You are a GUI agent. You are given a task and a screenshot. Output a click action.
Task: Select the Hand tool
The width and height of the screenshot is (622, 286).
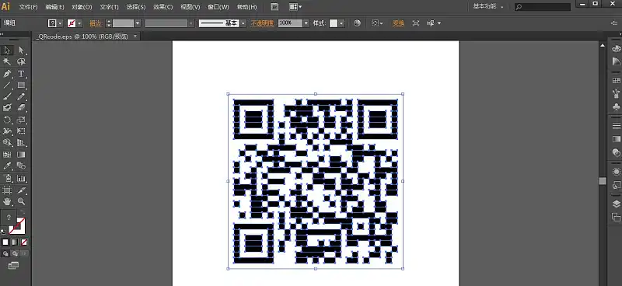8,201
